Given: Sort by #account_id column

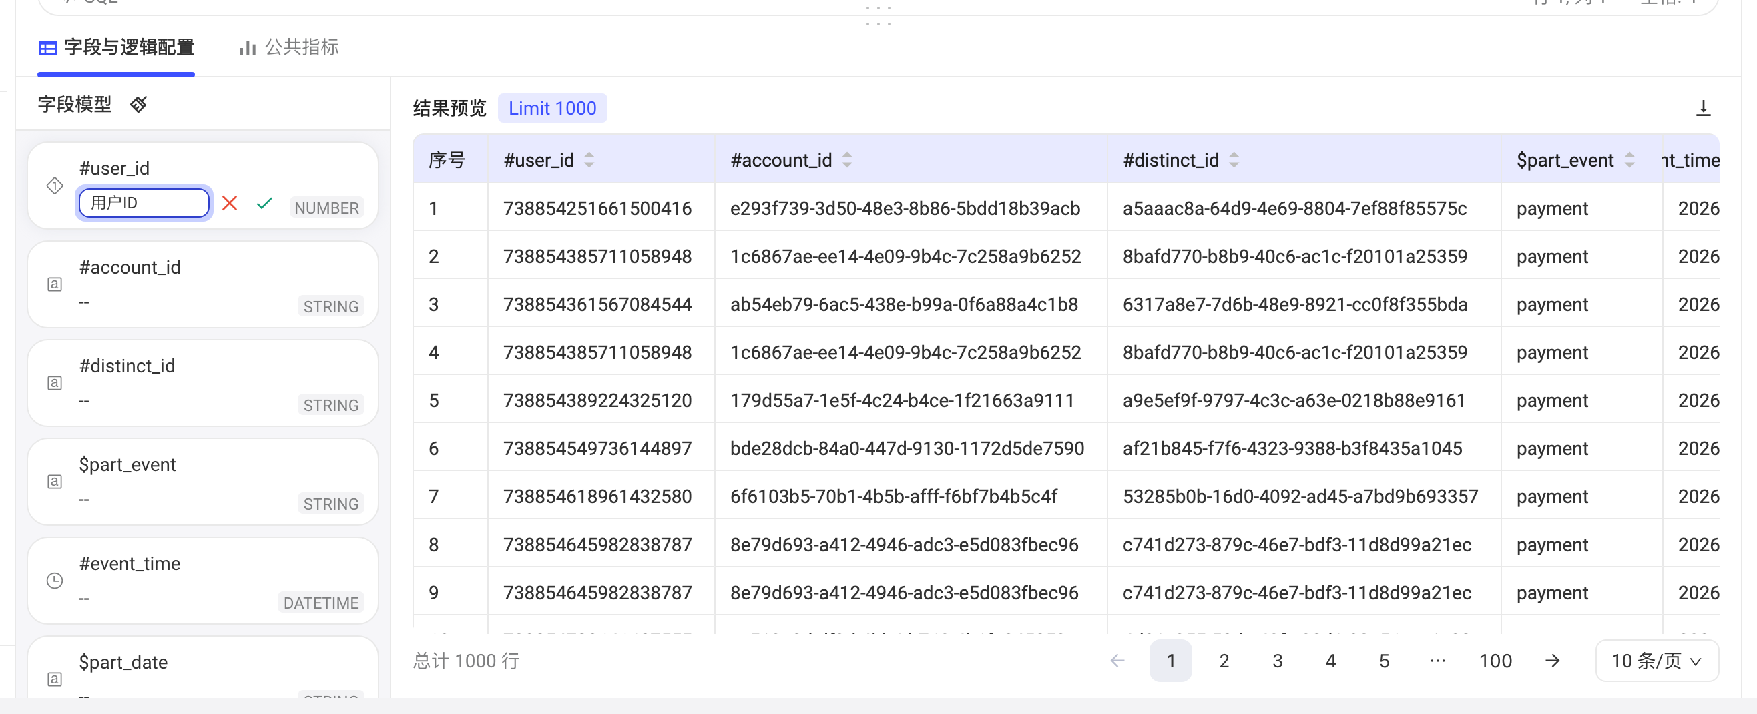Looking at the screenshot, I should (x=847, y=160).
